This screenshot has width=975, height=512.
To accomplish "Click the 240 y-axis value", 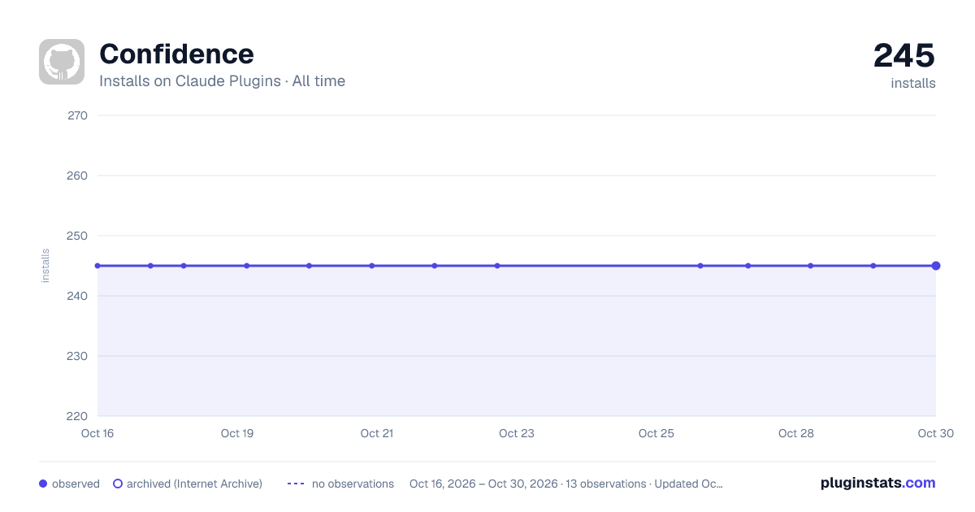I will [x=78, y=296].
